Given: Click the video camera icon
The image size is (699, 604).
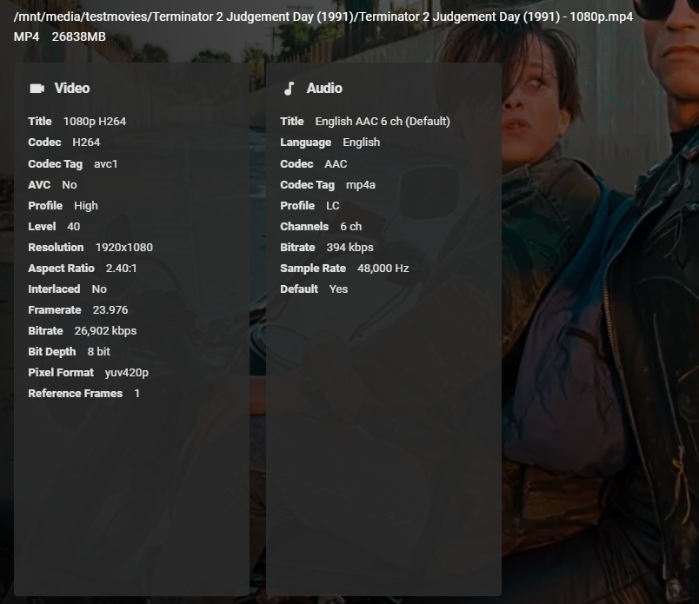Looking at the screenshot, I should (37, 89).
